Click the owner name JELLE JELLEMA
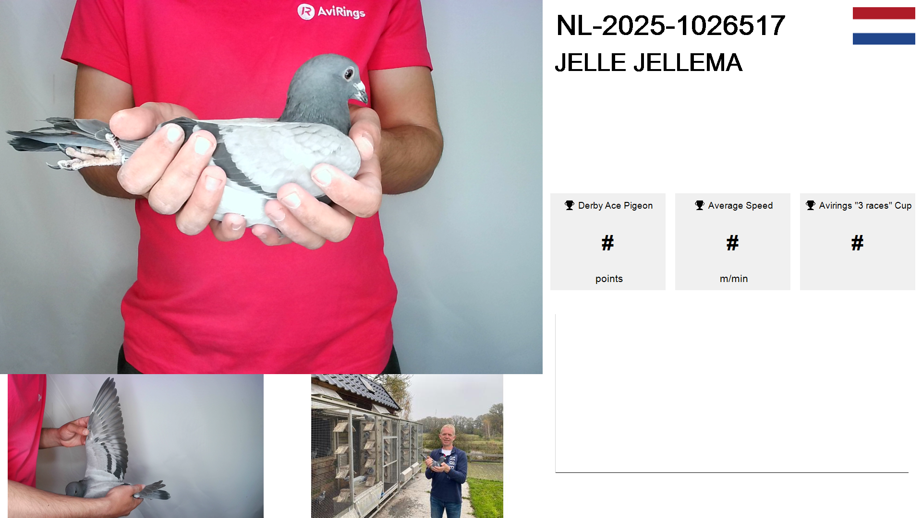The height and width of the screenshot is (518, 922). tap(649, 62)
